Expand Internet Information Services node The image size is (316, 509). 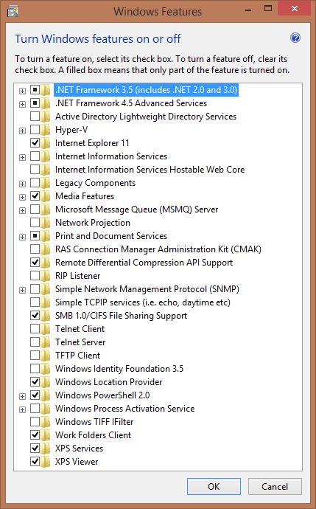(x=22, y=157)
